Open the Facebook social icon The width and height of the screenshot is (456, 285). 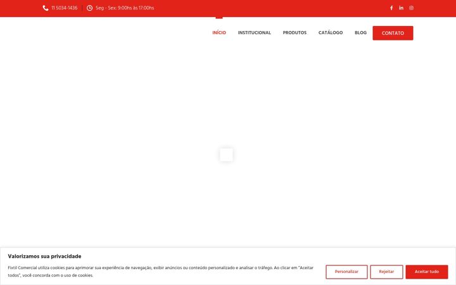click(x=391, y=8)
